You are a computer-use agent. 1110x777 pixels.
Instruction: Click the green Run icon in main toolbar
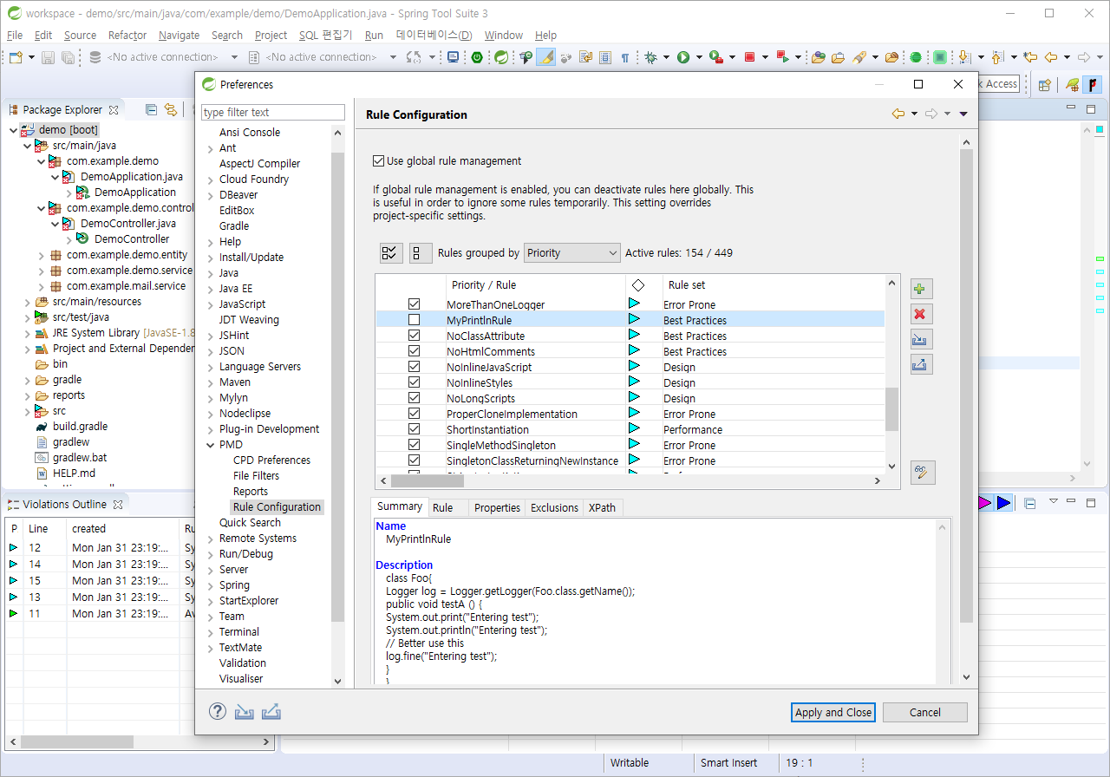(683, 57)
